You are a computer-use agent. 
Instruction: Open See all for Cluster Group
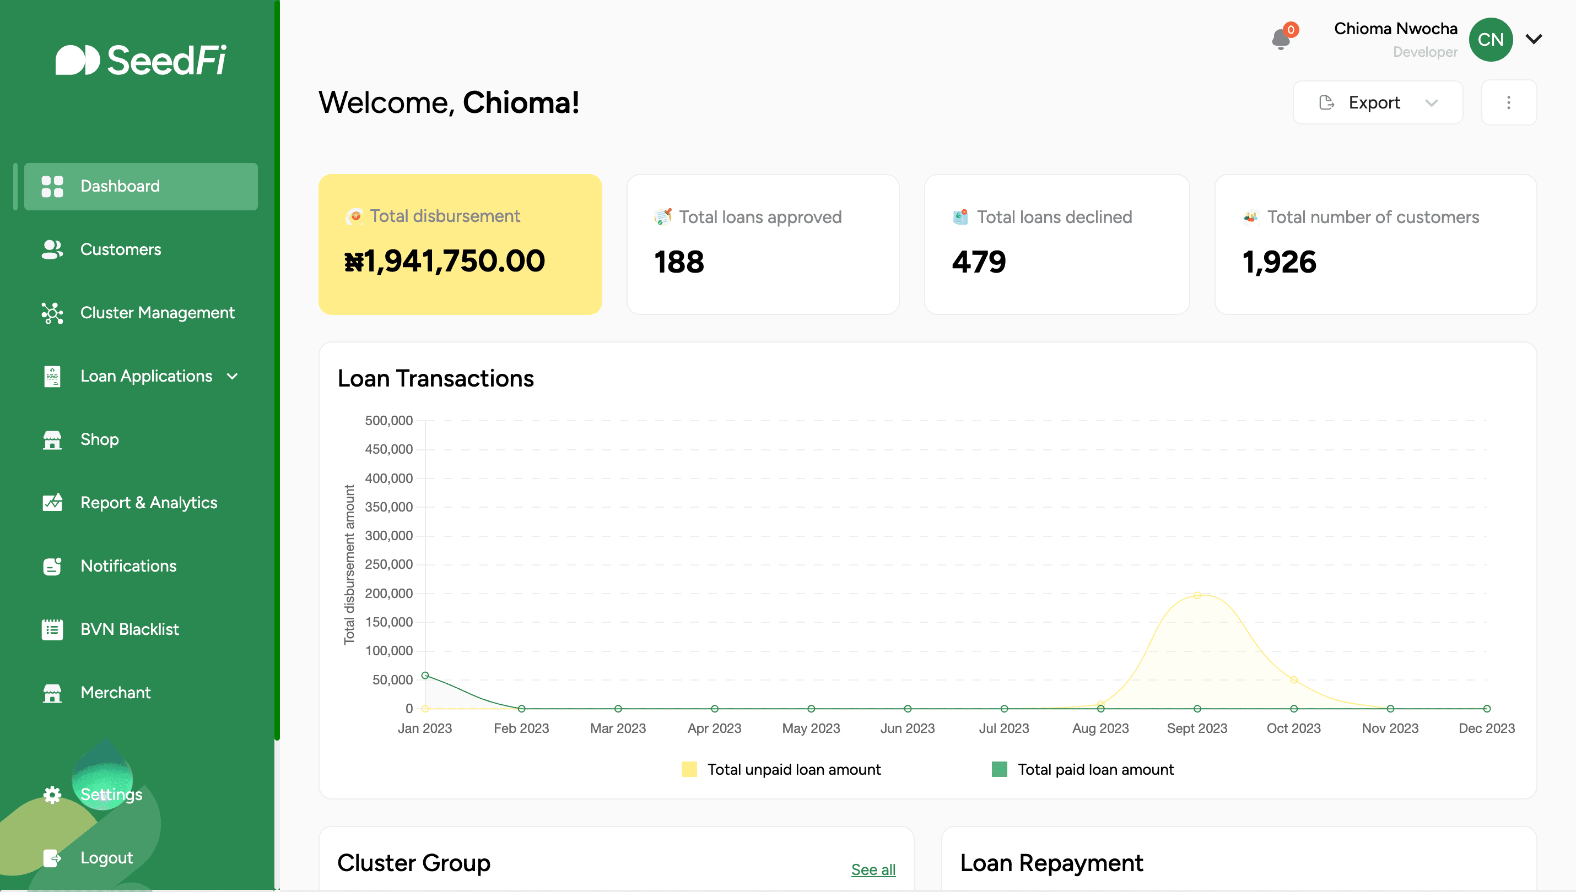[873, 869]
